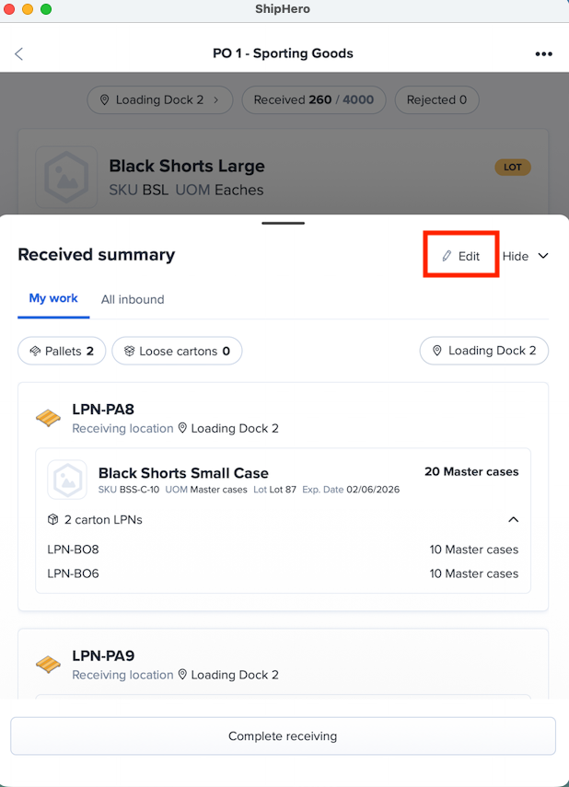
Task: Open the Loading Dock 2 filter in summary
Action: click(484, 351)
